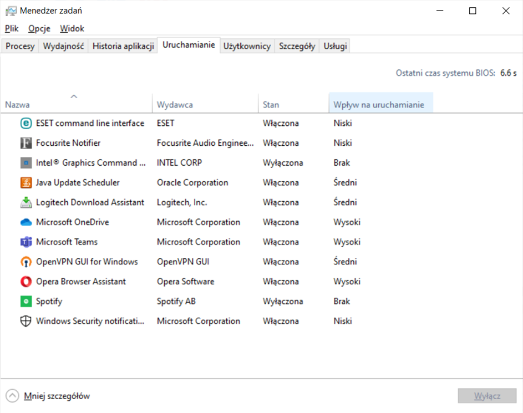Switch to the Wydajność tab
The height and width of the screenshot is (413, 523).
(63, 46)
